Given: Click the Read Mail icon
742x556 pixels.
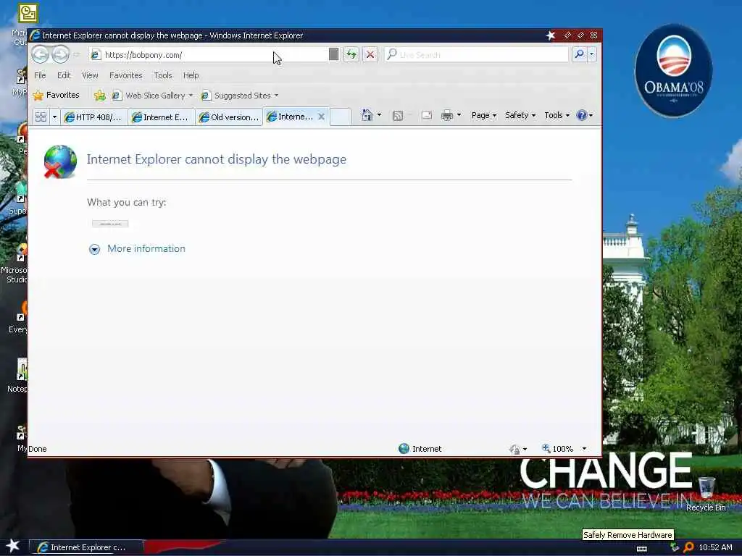Looking at the screenshot, I should (x=426, y=115).
